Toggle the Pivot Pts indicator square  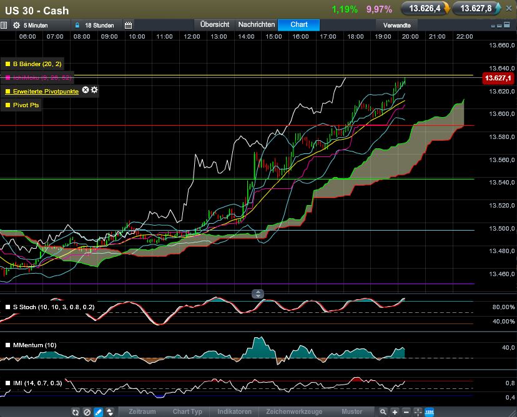pos(7,105)
